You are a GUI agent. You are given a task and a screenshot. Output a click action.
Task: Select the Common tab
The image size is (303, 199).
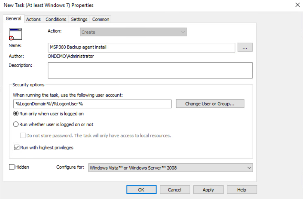point(101,19)
